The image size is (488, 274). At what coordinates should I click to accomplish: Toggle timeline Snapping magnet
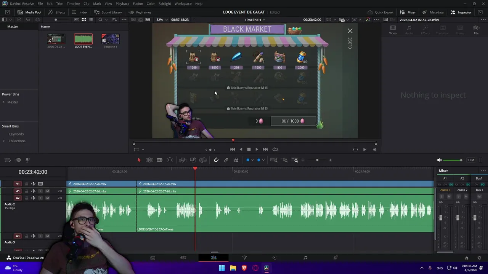point(216,160)
